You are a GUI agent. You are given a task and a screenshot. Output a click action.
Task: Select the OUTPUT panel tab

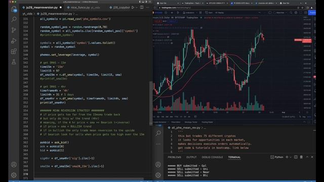click(191, 157)
